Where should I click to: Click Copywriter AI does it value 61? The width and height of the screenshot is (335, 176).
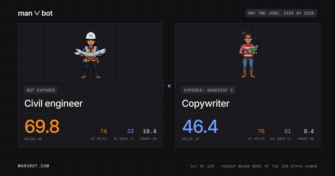point(288,131)
